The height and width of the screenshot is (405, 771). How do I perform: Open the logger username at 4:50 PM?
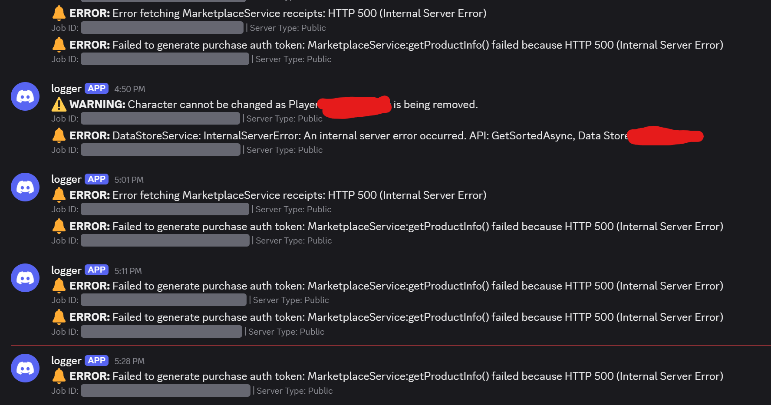point(66,89)
